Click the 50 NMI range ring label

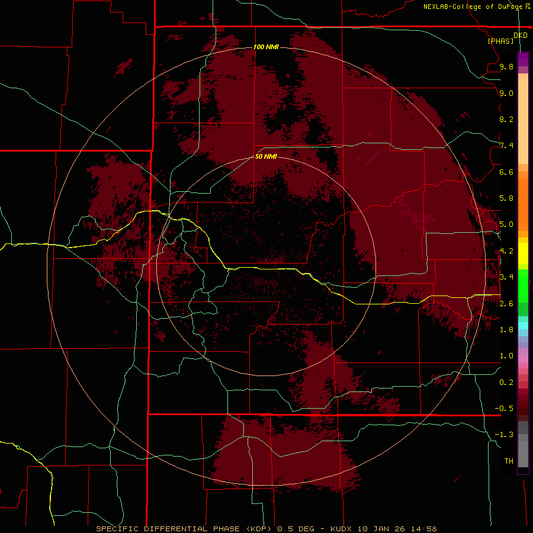(266, 156)
